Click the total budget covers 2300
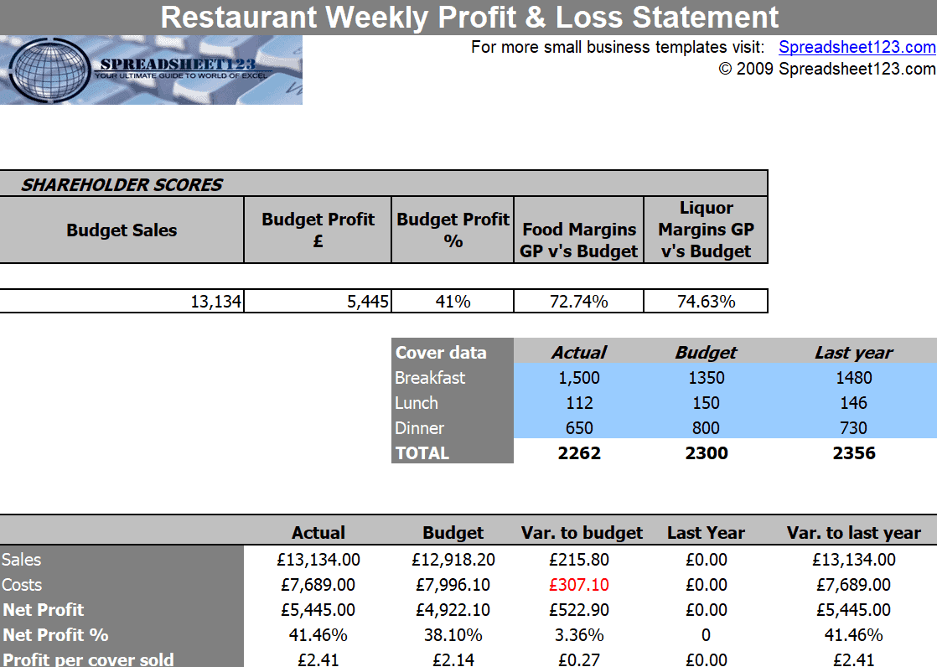937x667 pixels. pyautogui.click(x=707, y=453)
